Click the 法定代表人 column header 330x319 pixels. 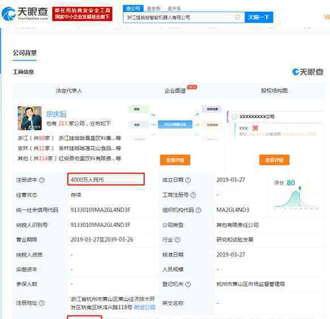69,91
